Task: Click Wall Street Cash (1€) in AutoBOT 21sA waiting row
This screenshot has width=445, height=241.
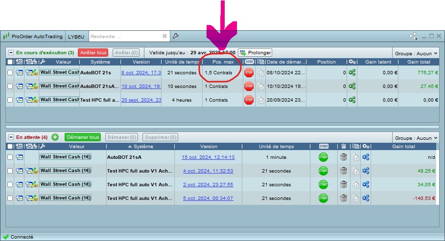Action: pos(66,157)
